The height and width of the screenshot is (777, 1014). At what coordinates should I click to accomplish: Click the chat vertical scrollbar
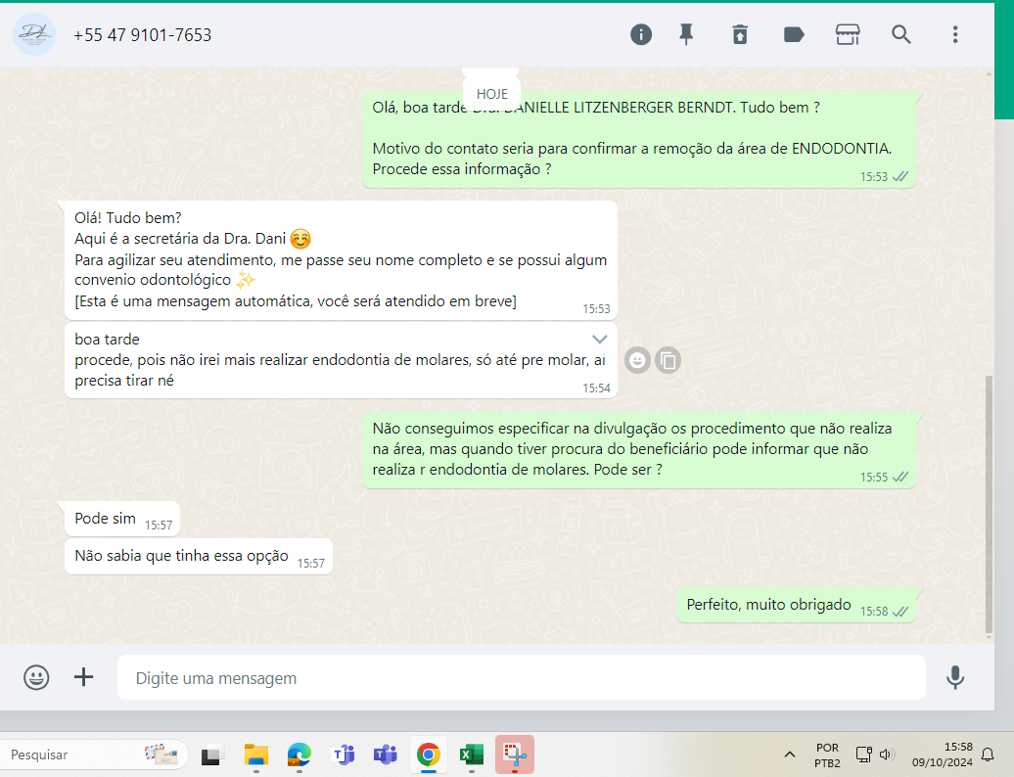click(x=989, y=504)
